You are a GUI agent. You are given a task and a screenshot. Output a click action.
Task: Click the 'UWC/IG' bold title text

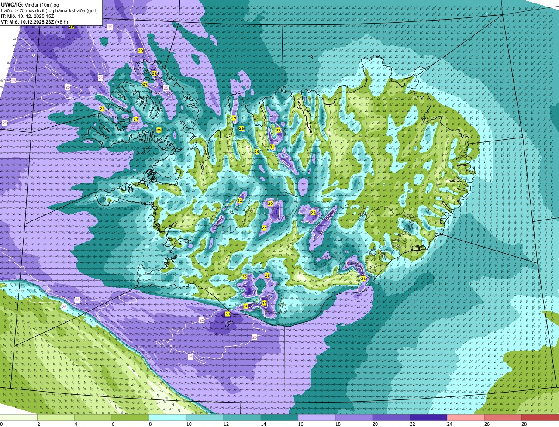coord(11,4)
